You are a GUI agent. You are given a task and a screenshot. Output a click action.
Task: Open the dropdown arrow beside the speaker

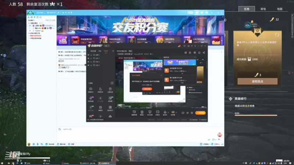(176, 113)
